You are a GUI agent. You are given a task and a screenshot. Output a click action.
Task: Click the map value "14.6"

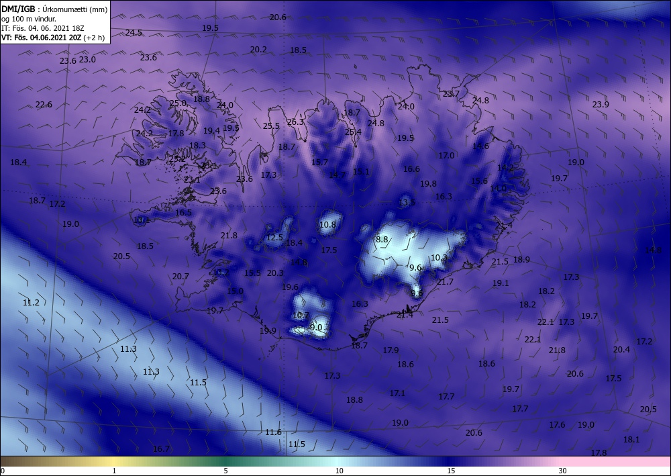tap(480, 146)
